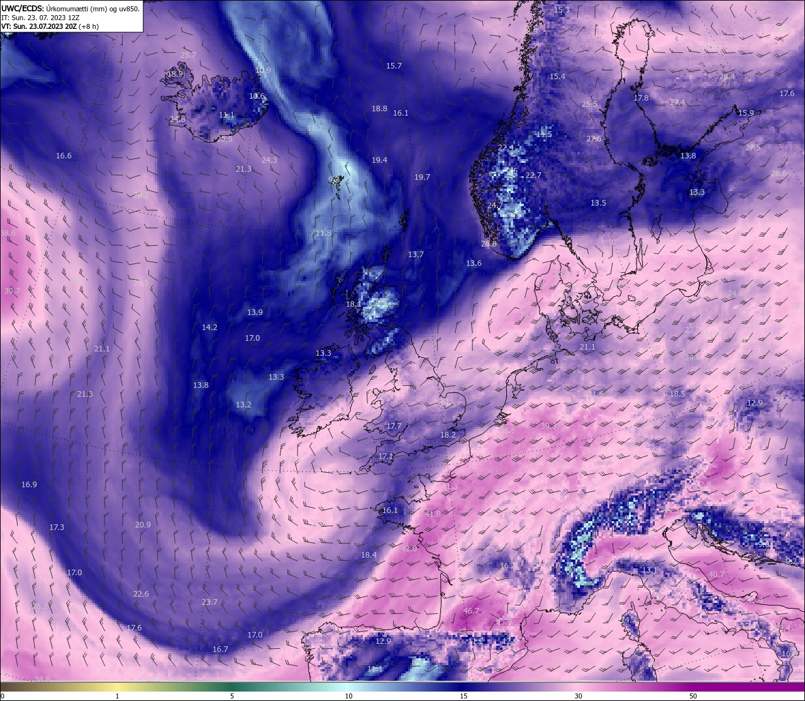Click the UWC/ECDS Úrkomumætti title line
805x701 pixels.
70,8
